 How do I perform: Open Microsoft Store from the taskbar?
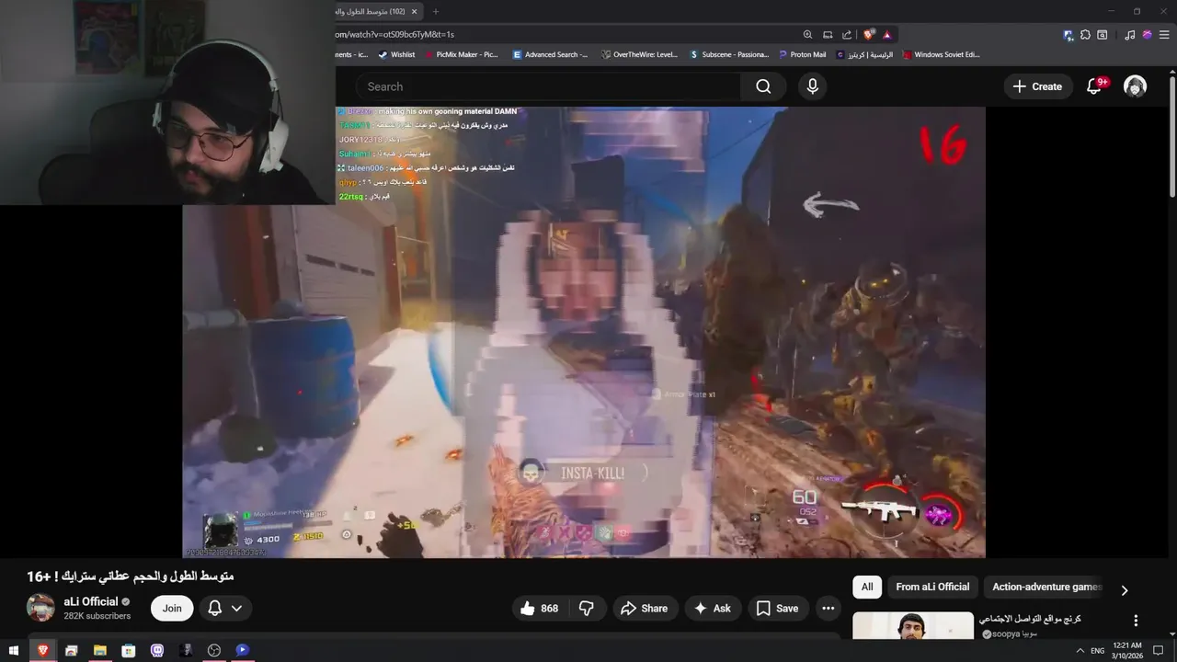[128, 650]
